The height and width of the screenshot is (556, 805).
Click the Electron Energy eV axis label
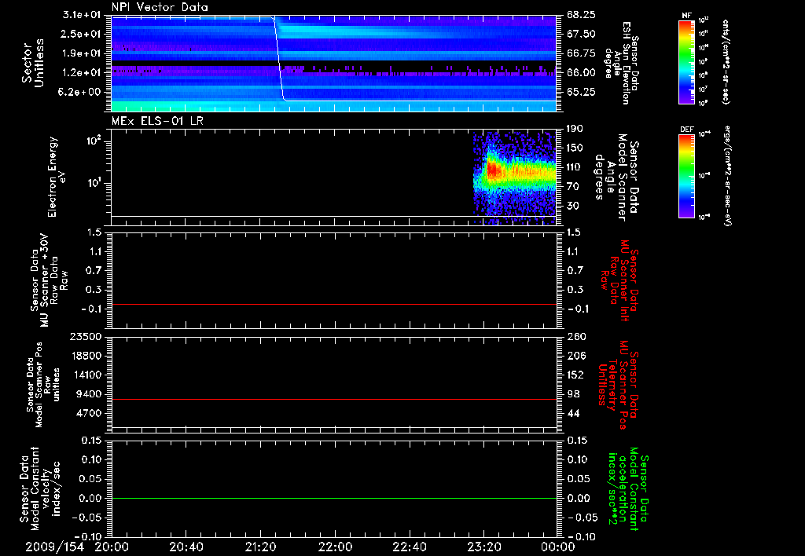(56, 177)
